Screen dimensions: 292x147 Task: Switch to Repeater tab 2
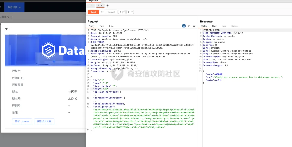click(99, 6)
